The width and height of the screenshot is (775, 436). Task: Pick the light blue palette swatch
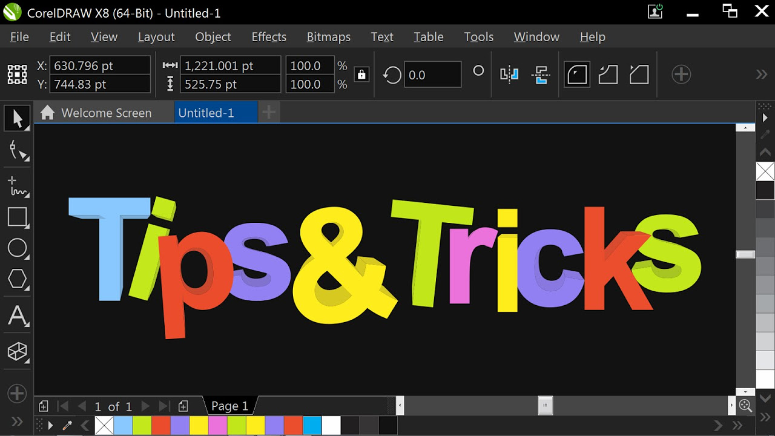[123, 426]
